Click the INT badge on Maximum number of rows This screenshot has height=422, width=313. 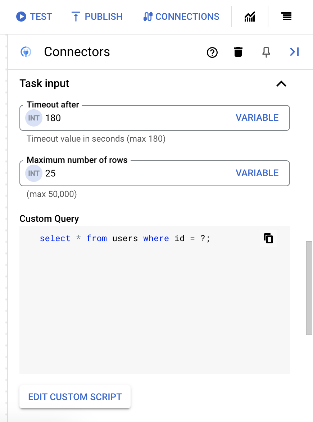[x=33, y=173]
